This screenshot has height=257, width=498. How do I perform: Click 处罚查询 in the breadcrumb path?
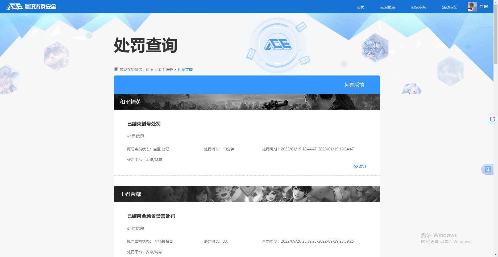[x=185, y=70]
